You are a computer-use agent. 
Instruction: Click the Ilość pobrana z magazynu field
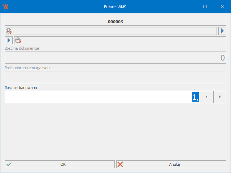[115, 77]
